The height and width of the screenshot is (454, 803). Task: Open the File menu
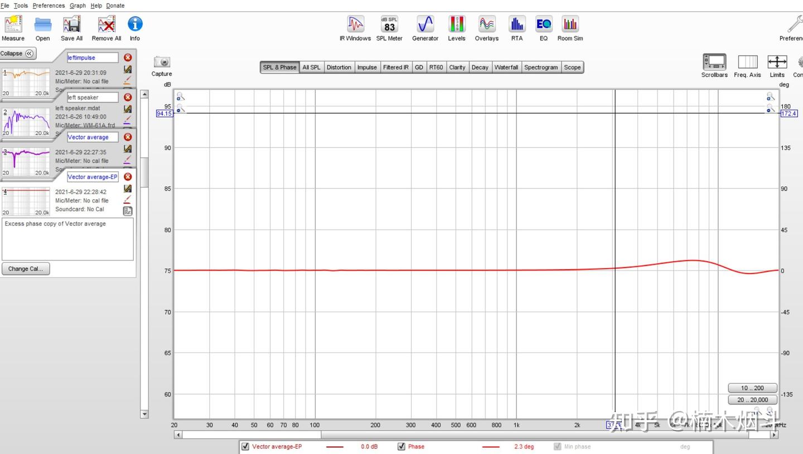(x=5, y=6)
